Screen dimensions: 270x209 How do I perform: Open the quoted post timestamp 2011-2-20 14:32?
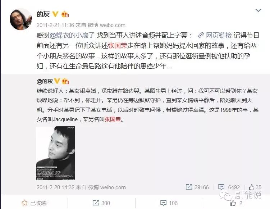[55, 187]
